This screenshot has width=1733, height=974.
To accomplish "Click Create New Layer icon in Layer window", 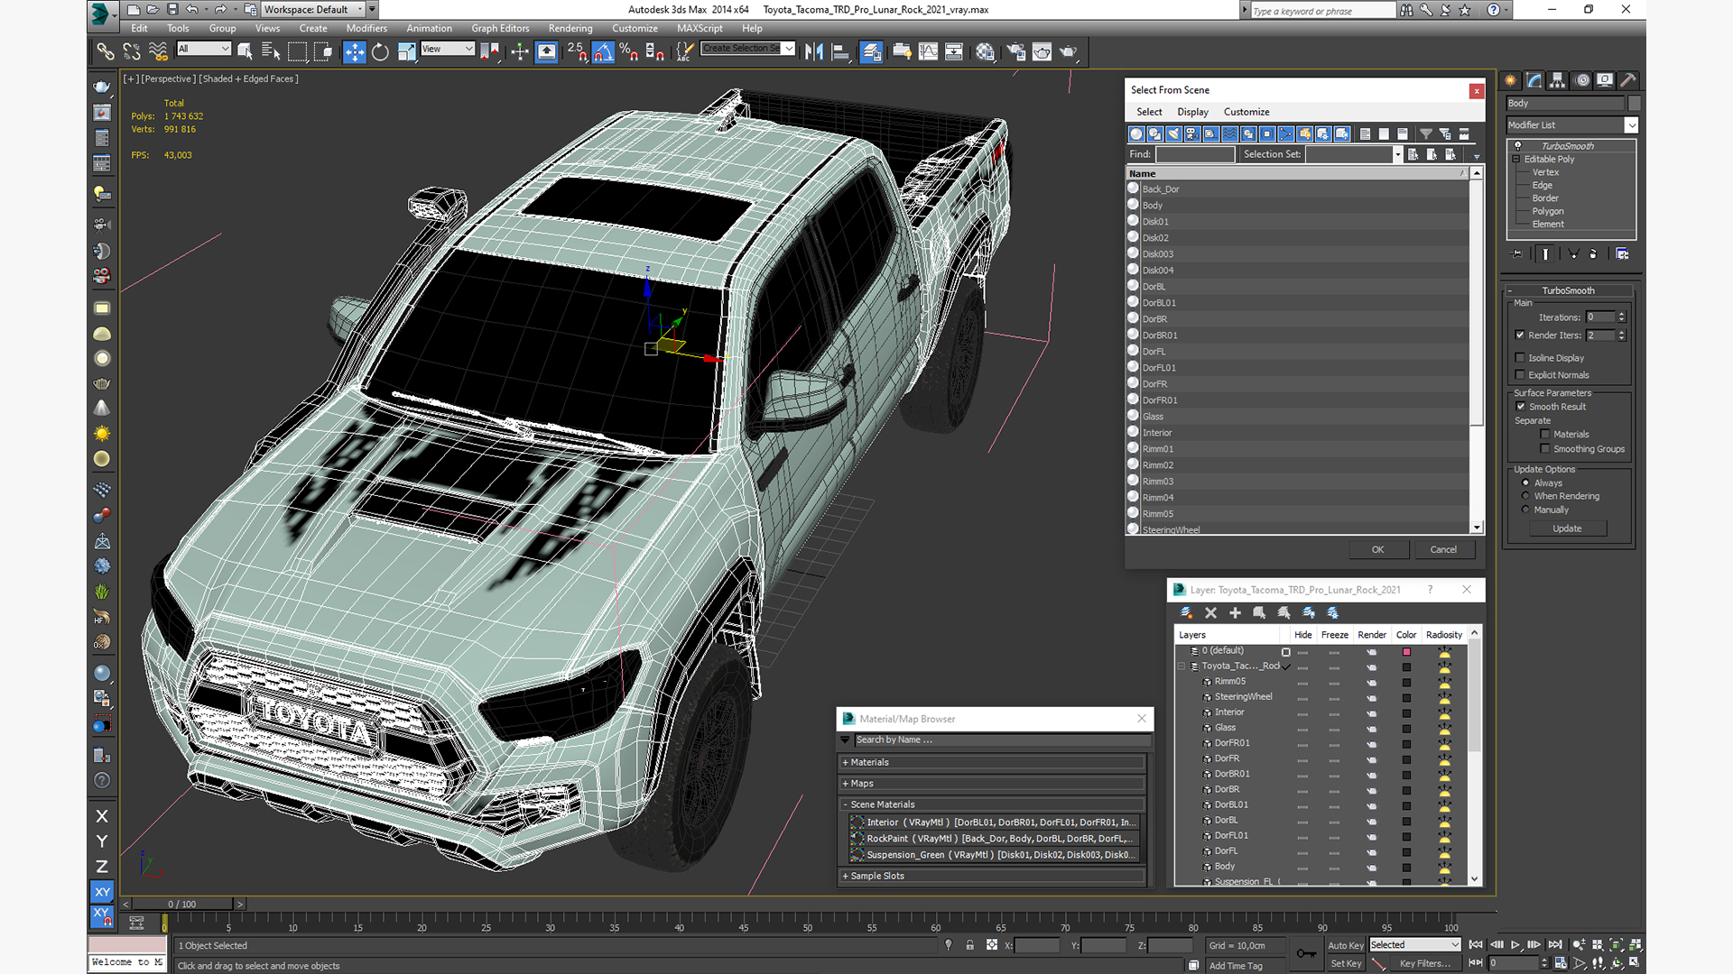I will point(1186,612).
